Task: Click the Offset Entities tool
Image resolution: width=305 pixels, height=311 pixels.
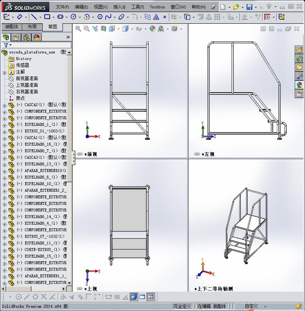Action: tap(200, 17)
